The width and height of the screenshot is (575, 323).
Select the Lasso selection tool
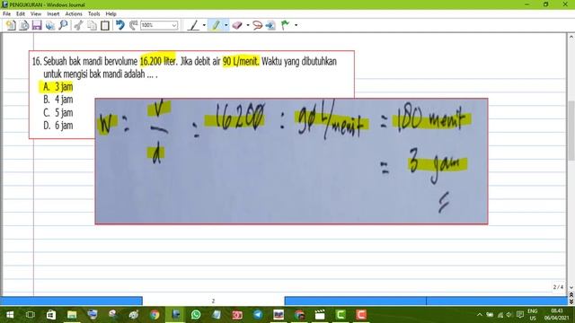[x=257, y=25]
